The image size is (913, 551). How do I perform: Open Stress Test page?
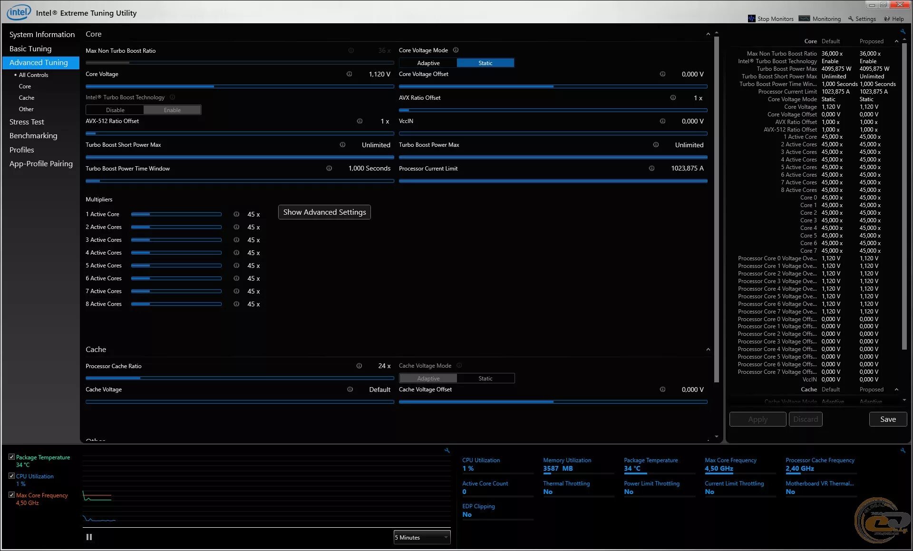27,122
